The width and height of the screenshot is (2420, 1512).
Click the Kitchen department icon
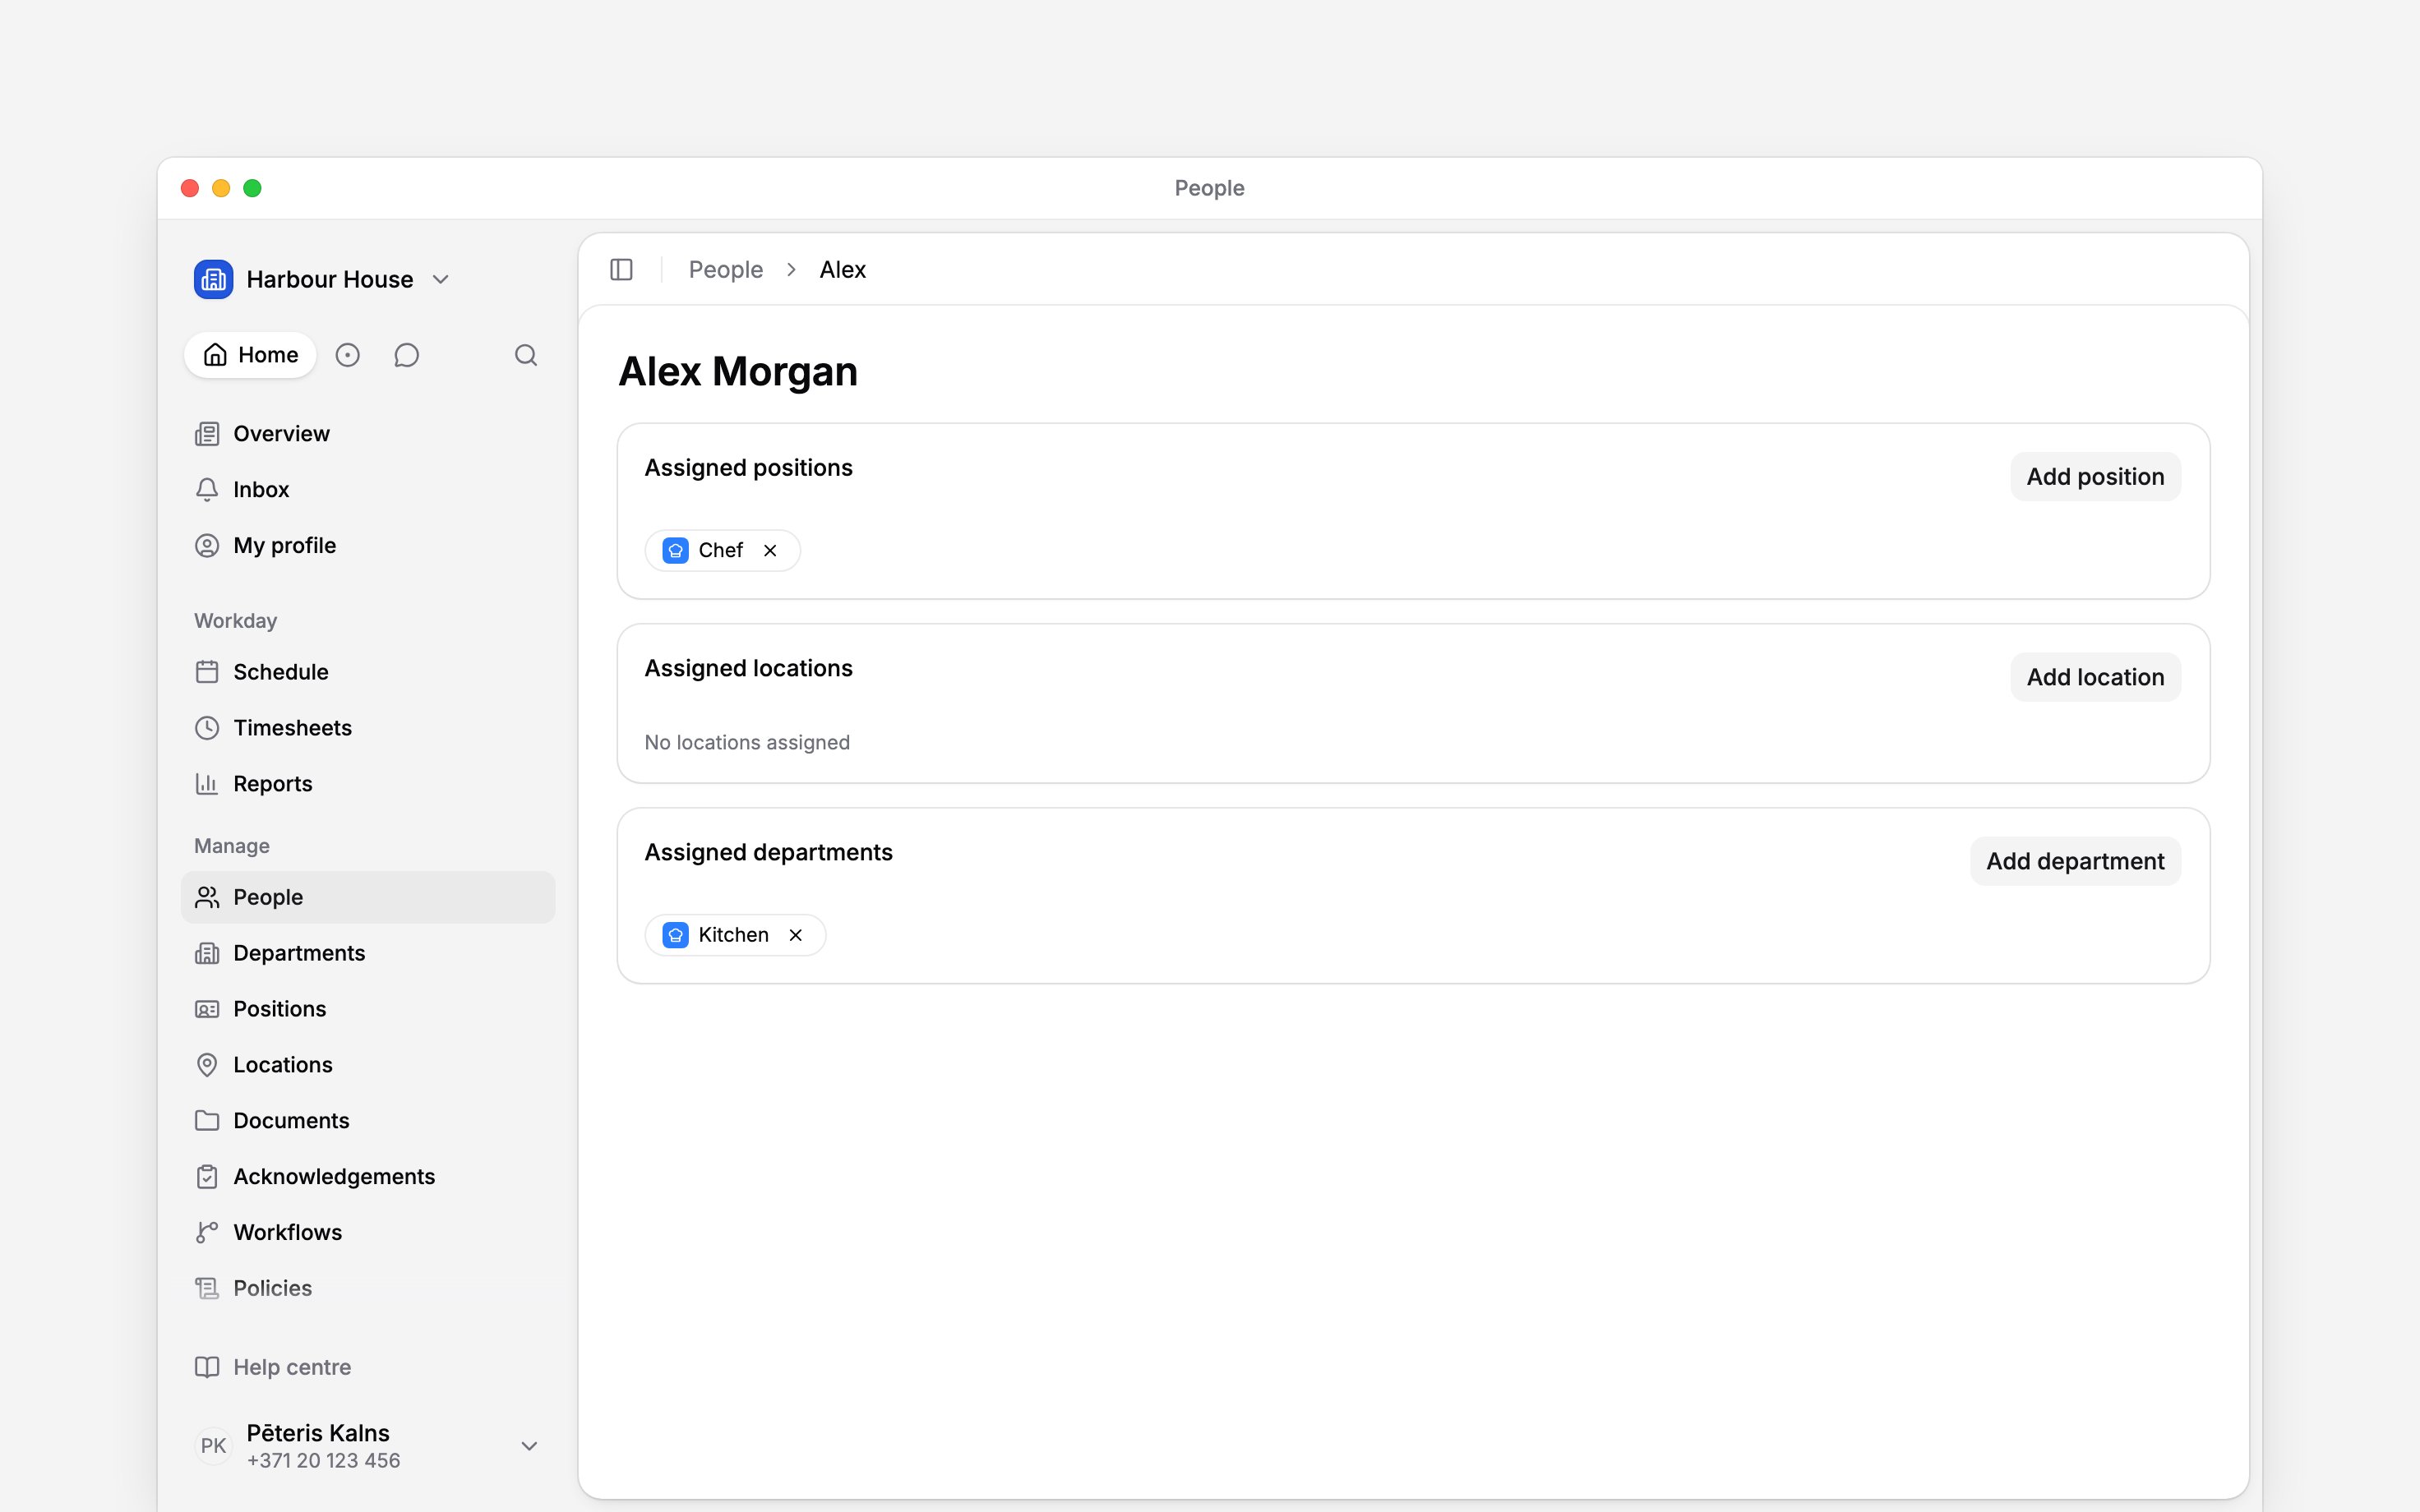(676, 935)
